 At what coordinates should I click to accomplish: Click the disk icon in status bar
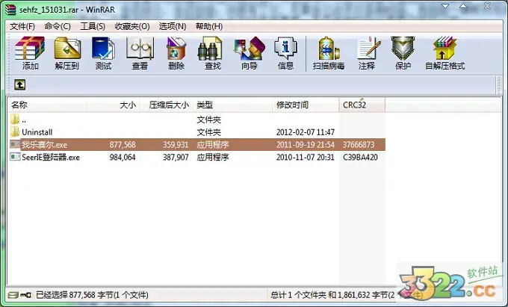click(x=13, y=295)
